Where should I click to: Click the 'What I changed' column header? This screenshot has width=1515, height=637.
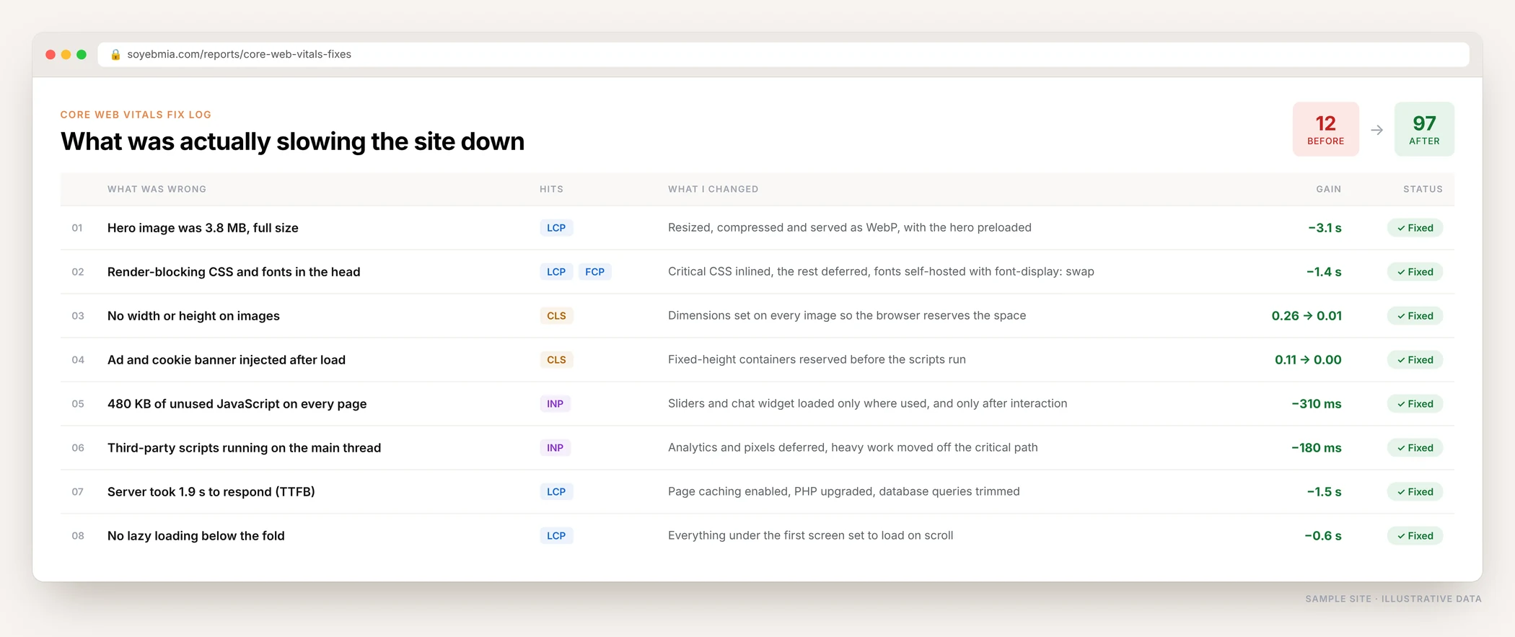click(x=713, y=189)
